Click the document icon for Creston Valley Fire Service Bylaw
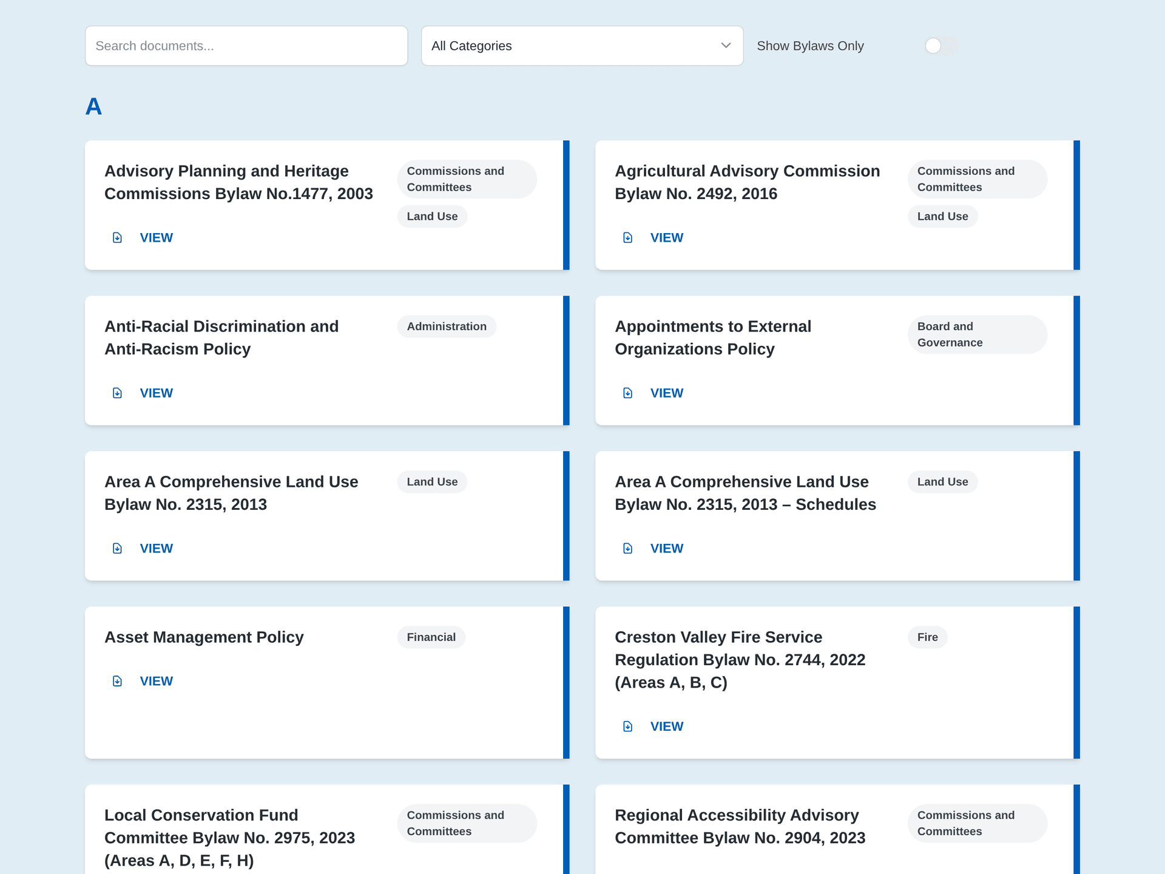The width and height of the screenshot is (1165, 874). [628, 727]
